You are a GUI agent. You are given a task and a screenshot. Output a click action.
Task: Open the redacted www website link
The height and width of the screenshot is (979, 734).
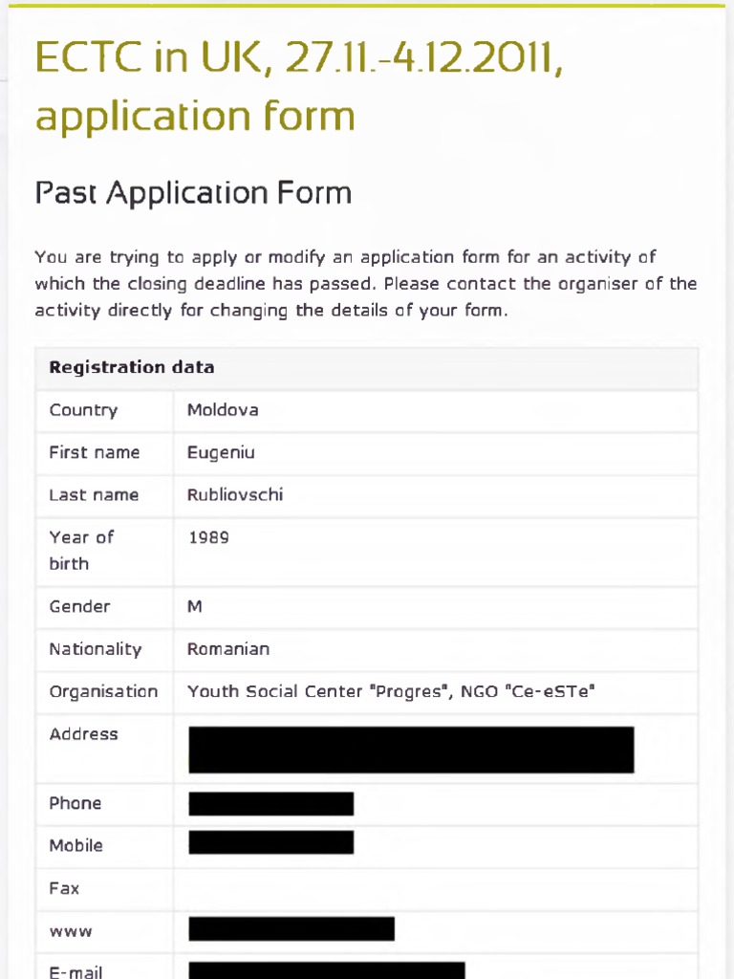tap(291, 928)
